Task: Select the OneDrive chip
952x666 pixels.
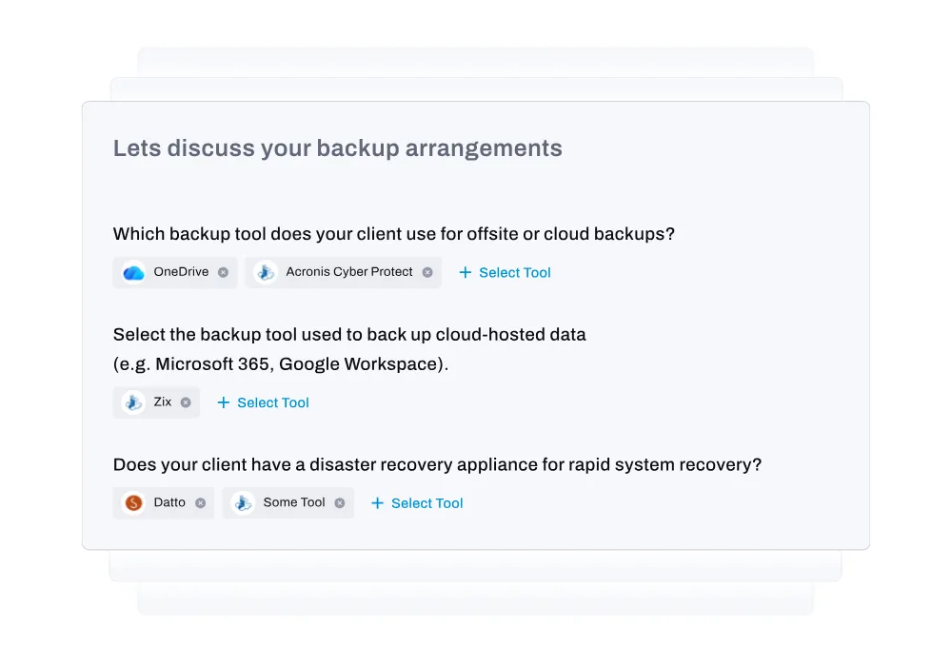Action: tap(174, 272)
